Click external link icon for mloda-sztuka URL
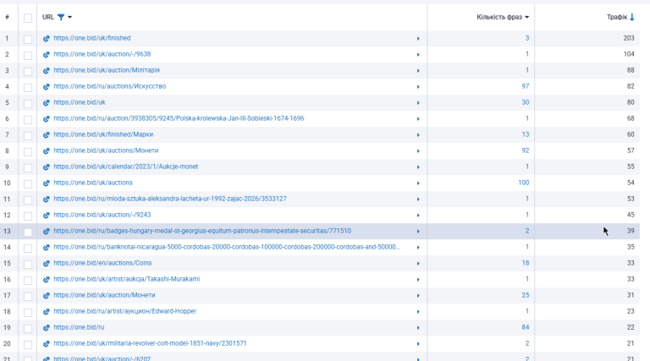 [46, 200]
